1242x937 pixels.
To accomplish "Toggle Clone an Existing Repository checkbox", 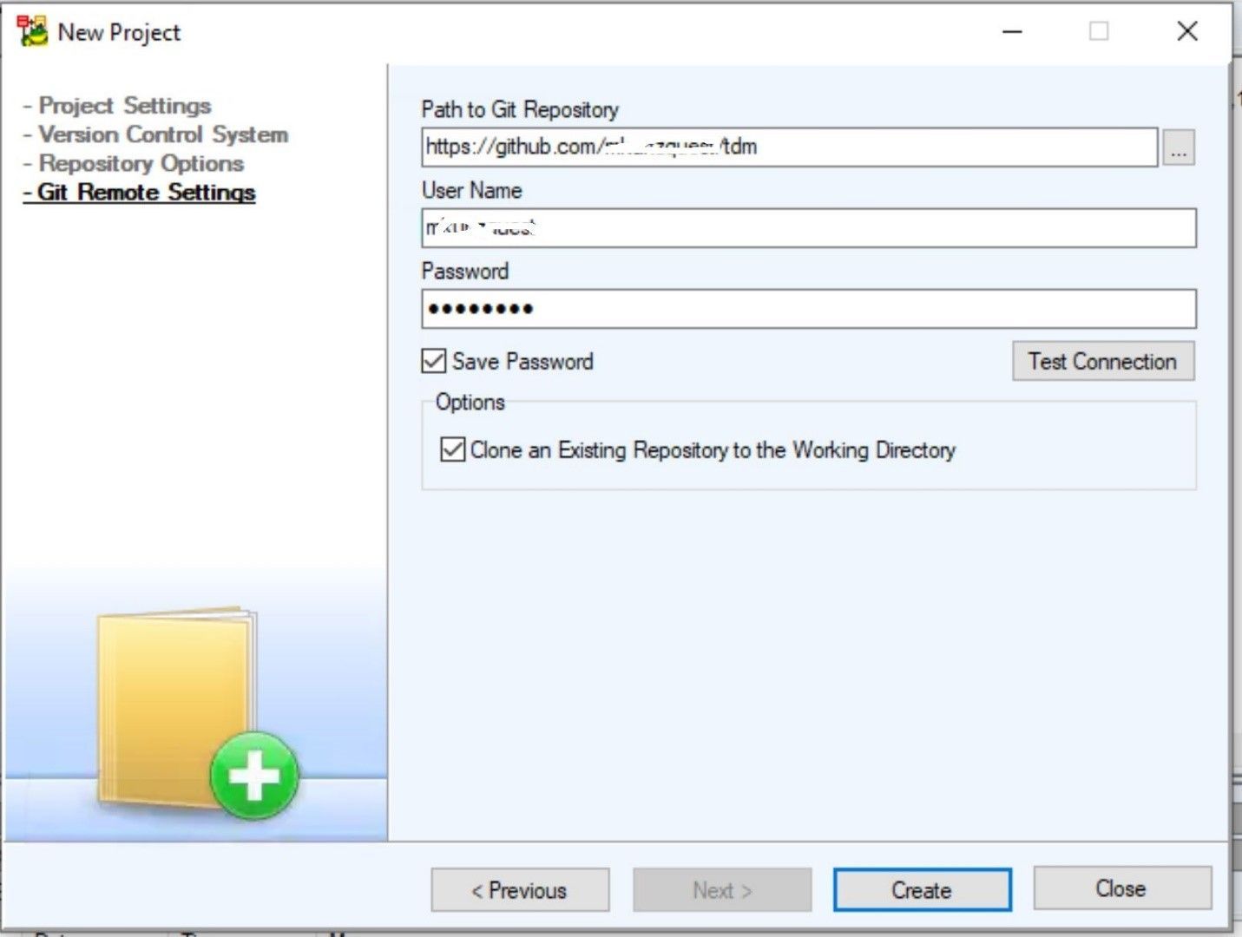I will (x=452, y=449).
